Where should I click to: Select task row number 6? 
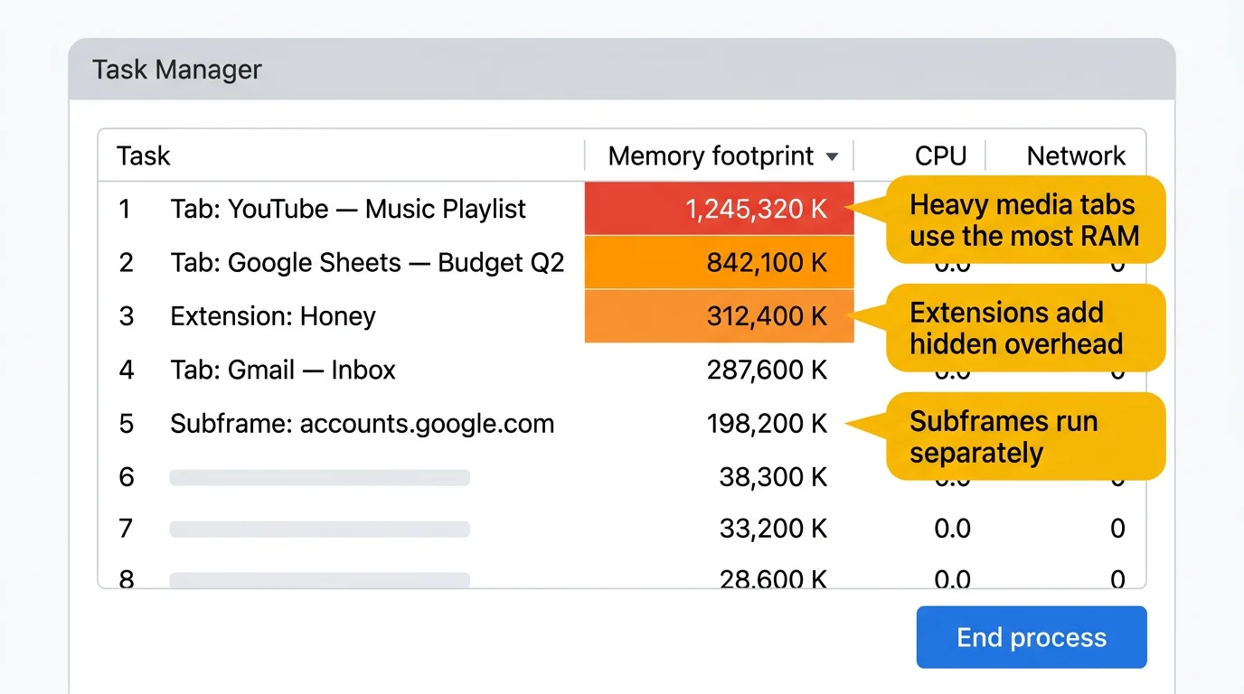[320, 477]
